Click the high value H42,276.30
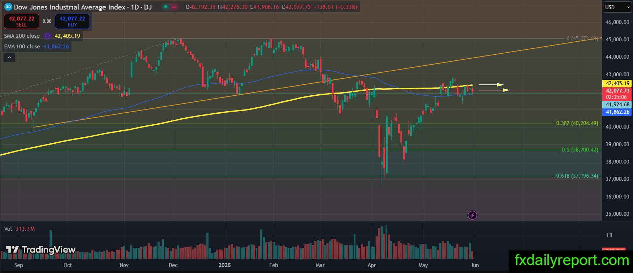This screenshot has width=633, height=273. 233,7
